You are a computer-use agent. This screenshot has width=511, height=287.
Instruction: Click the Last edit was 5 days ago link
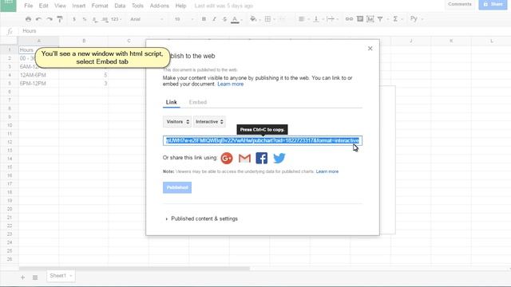click(x=224, y=6)
